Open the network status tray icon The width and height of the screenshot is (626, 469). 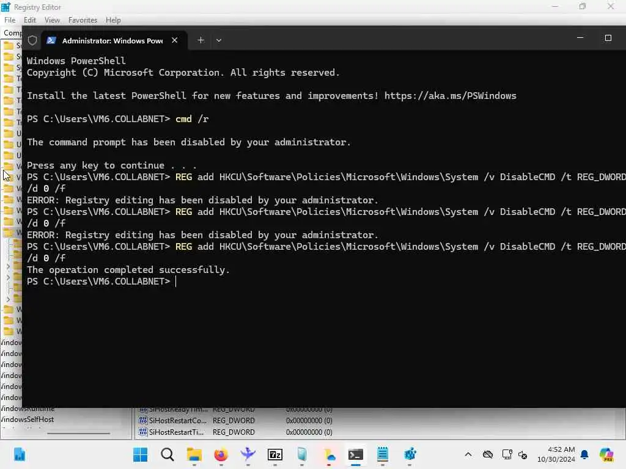(507, 454)
